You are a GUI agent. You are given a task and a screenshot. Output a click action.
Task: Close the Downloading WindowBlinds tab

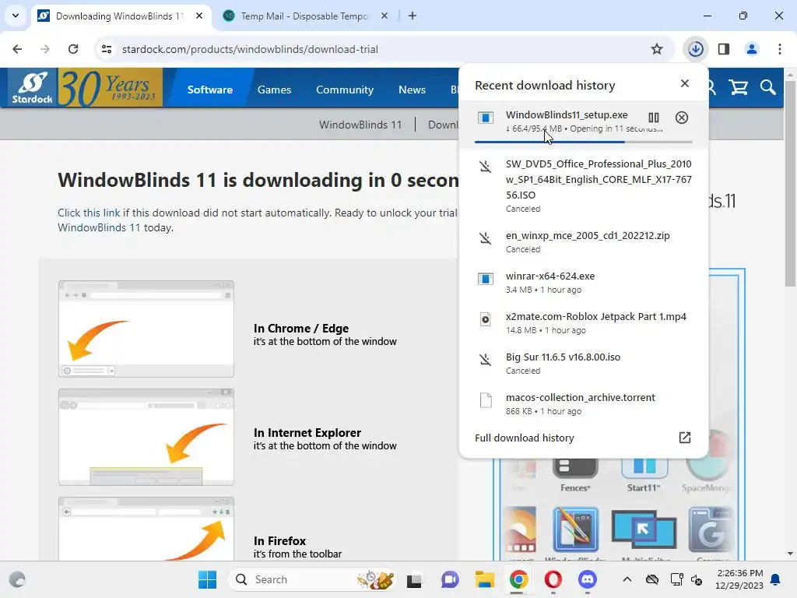pos(199,16)
